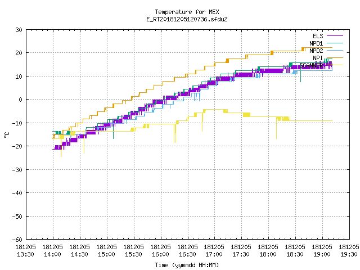Click the °C y-axis unit label
The width and height of the screenshot is (360, 270).
(6, 134)
